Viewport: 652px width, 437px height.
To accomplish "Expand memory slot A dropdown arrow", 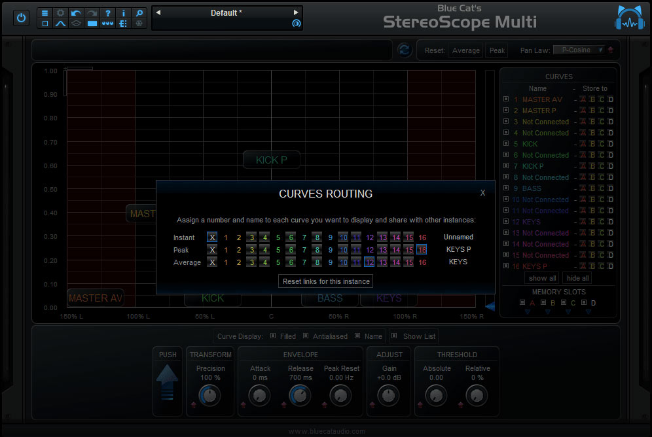I will (526, 312).
